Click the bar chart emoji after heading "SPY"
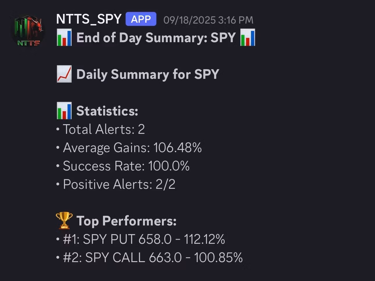Image resolution: width=375 pixels, height=281 pixels. 248,38
